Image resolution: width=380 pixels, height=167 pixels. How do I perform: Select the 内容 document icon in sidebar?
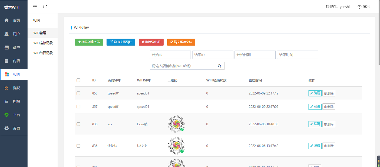(x=7, y=61)
